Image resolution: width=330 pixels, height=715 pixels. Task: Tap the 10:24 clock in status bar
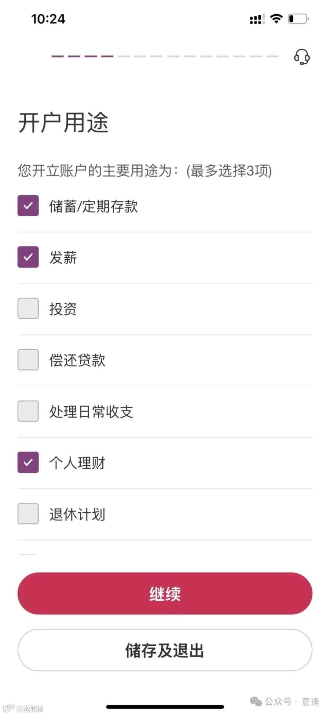(x=48, y=19)
